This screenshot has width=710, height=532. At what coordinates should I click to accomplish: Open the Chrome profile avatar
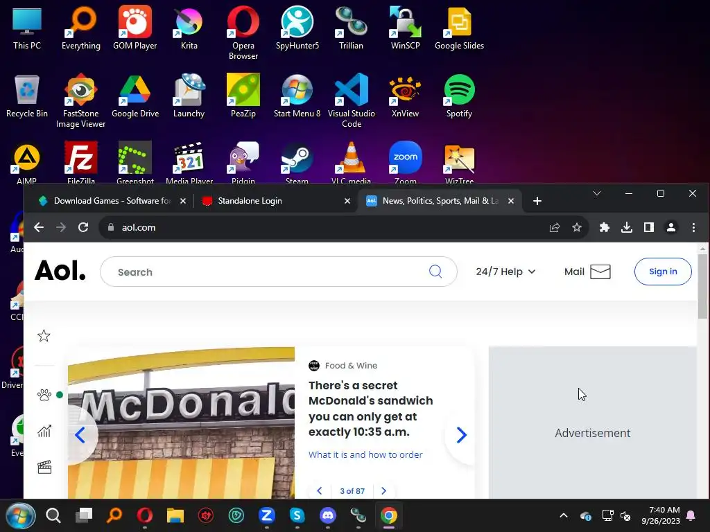point(671,227)
